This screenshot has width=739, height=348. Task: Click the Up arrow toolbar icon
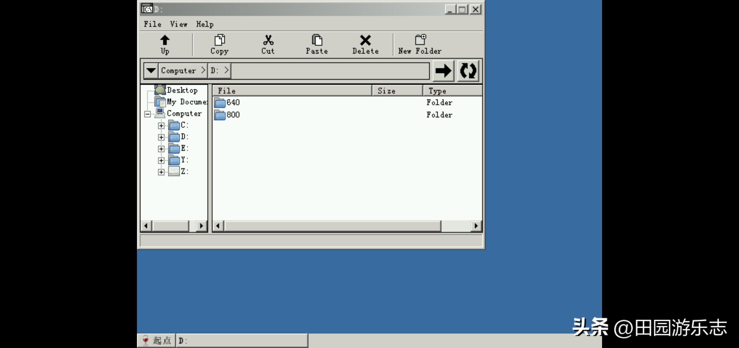(x=165, y=41)
